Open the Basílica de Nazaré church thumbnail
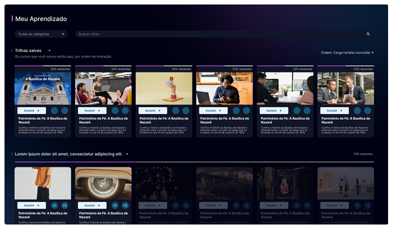This screenshot has height=229, width=393. [43, 88]
